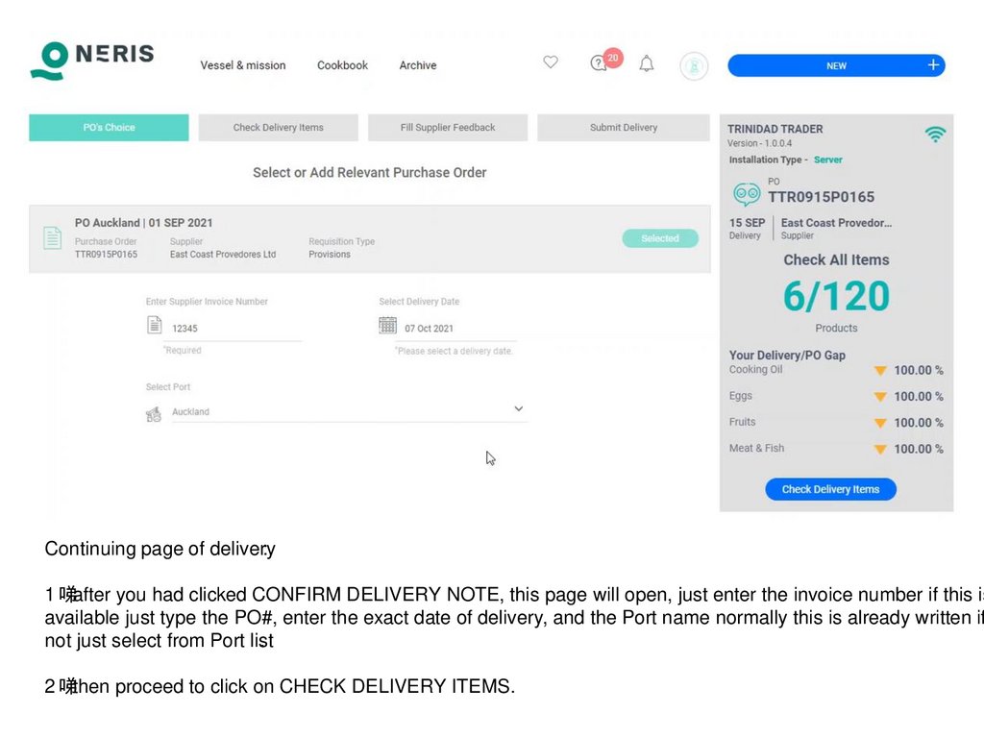Go to Submit Delivery tab
Screen dimensions: 984x738
click(x=624, y=128)
